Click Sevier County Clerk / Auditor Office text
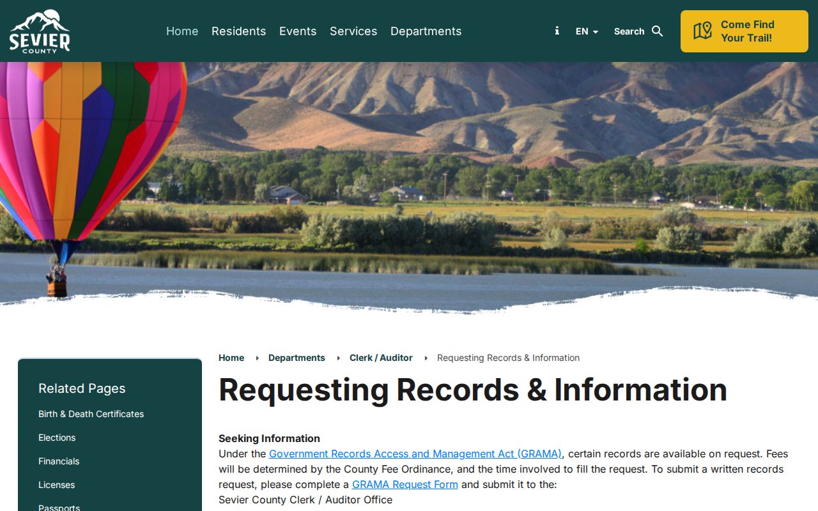Image resolution: width=818 pixels, height=511 pixels. (305, 500)
